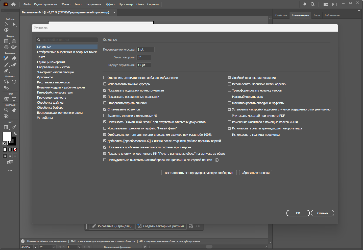Pick the Gradient tool

(x=6, y=127)
